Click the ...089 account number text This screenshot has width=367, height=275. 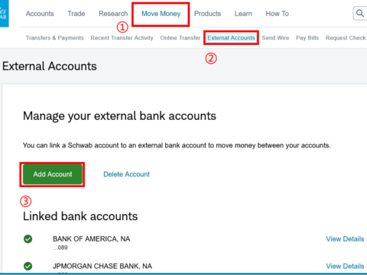[x=60, y=247]
